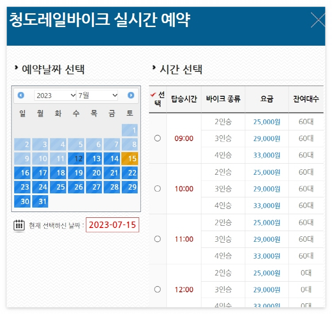Select the 30th in the calendar

point(23,201)
